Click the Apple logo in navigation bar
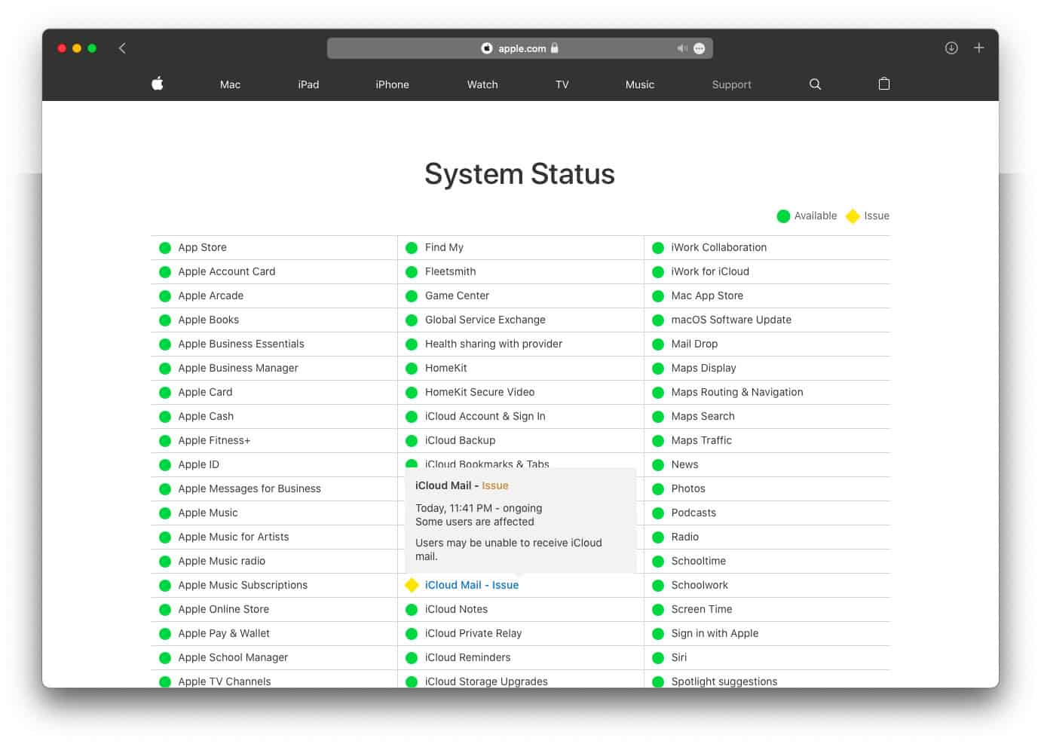The width and height of the screenshot is (1041, 744). [158, 84]
